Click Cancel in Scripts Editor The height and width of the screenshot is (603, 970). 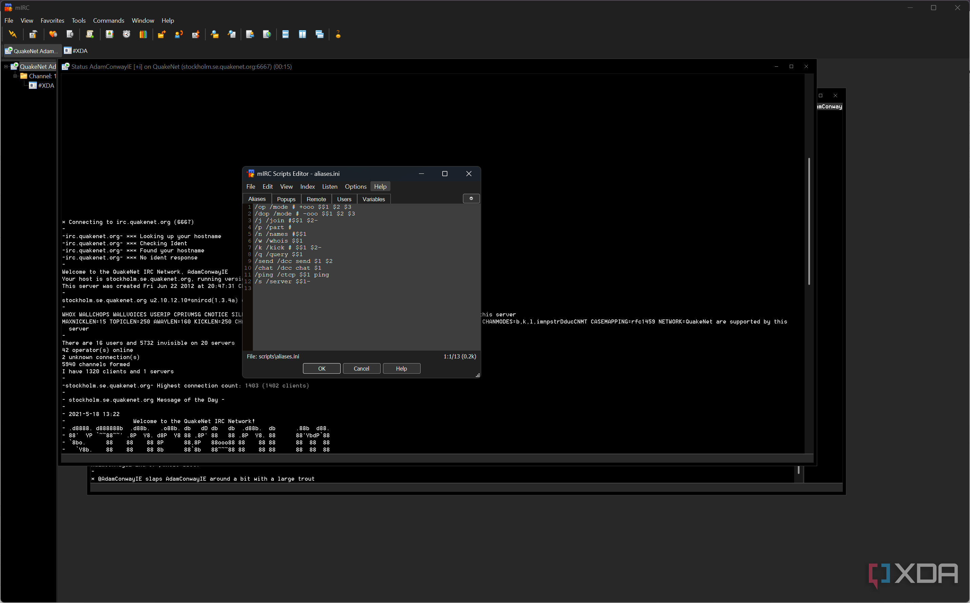362,369
